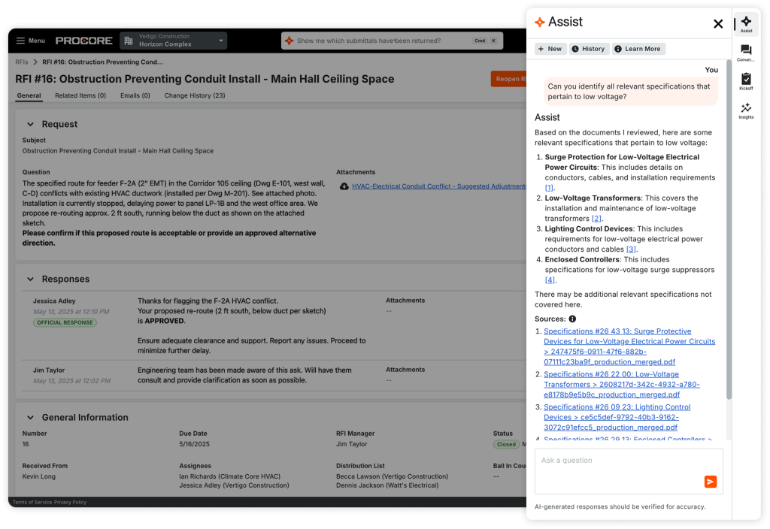Click the Reopen RFI button

coord(509,79)
